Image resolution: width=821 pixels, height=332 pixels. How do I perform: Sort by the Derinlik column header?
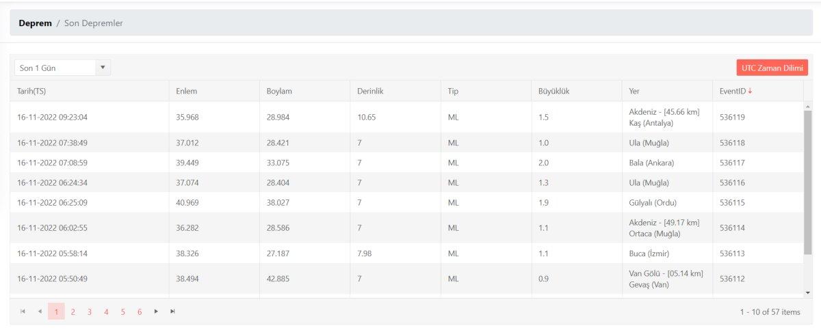tap(369, 91)
